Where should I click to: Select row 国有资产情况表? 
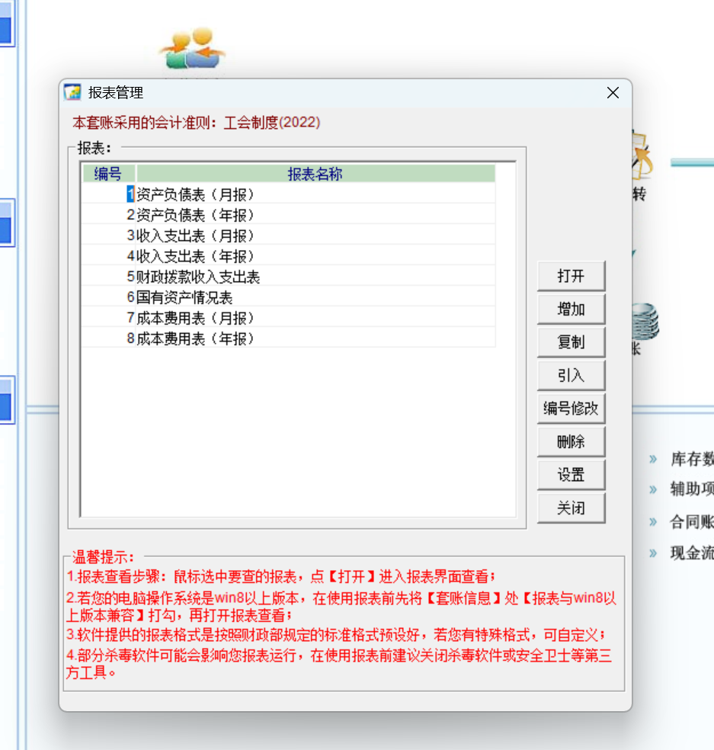point(288,297)
